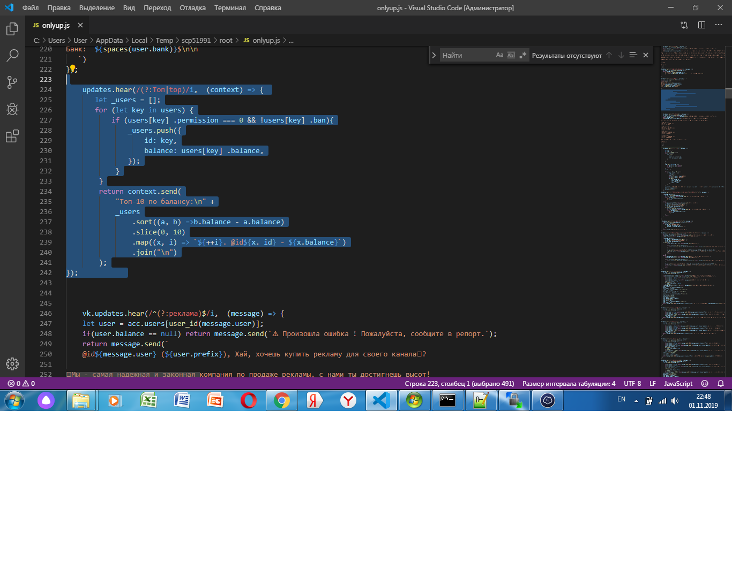Open the Отладка menu

(x=193, y=7)
